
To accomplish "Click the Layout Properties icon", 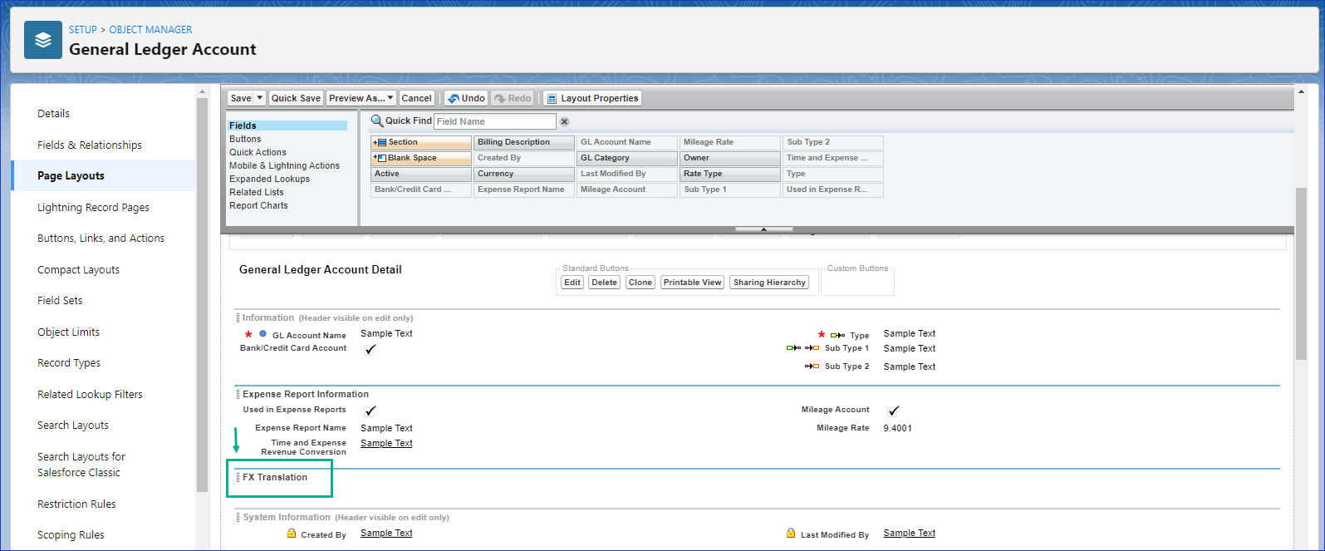I will [x=551, y=98].
